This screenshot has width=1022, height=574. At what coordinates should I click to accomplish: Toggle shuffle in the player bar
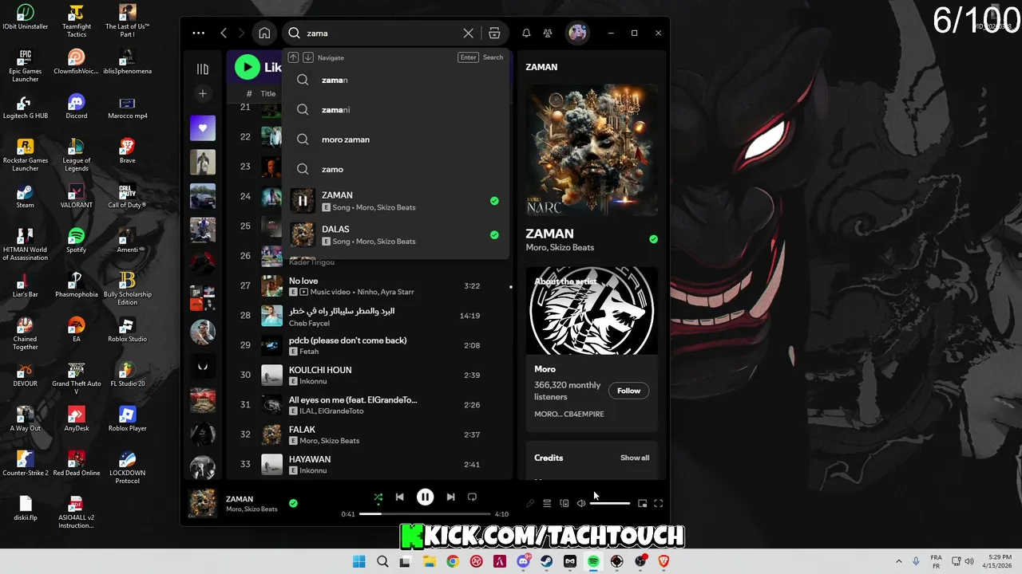click(378, 497)
